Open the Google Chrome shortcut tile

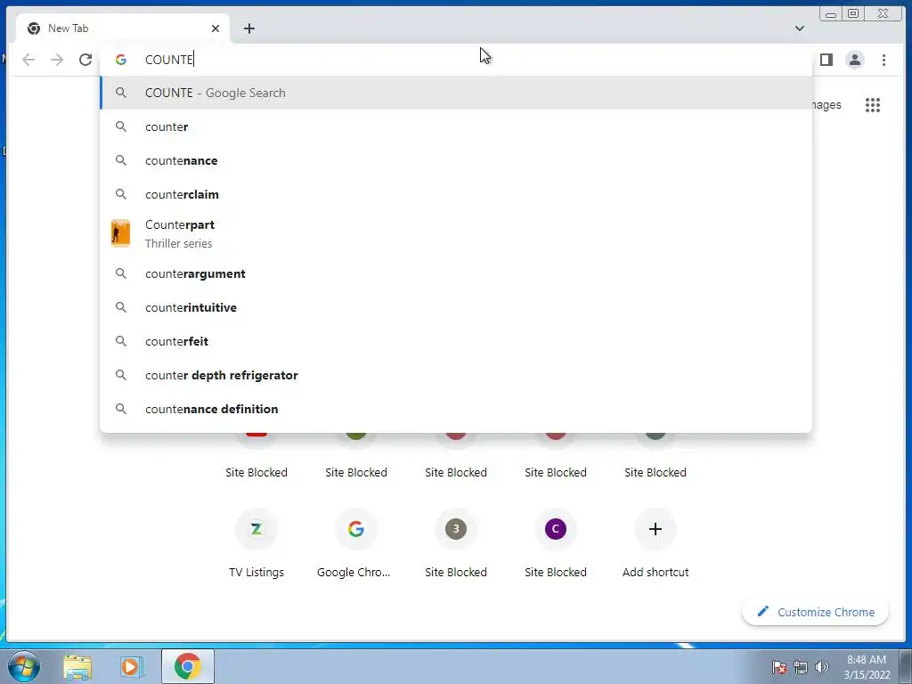pyautogui.click(x=356, y=543)
